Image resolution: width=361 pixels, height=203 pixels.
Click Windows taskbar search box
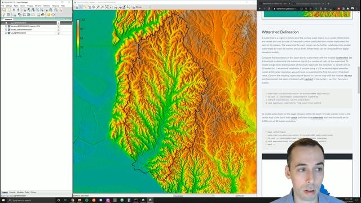click(x=31, y=200)
